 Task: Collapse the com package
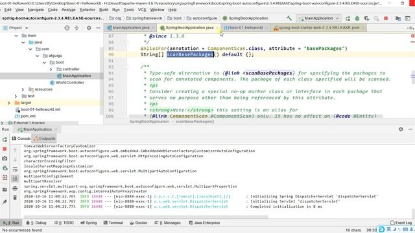30,49
